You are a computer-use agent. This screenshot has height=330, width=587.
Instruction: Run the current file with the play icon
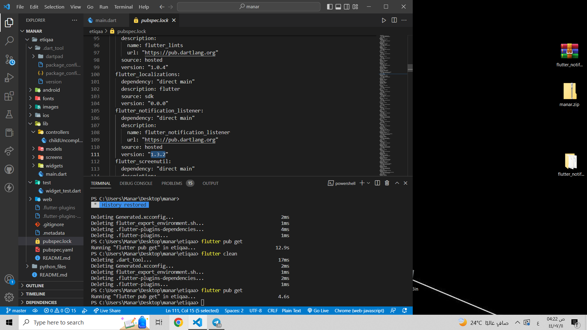[x=384, y=20]
